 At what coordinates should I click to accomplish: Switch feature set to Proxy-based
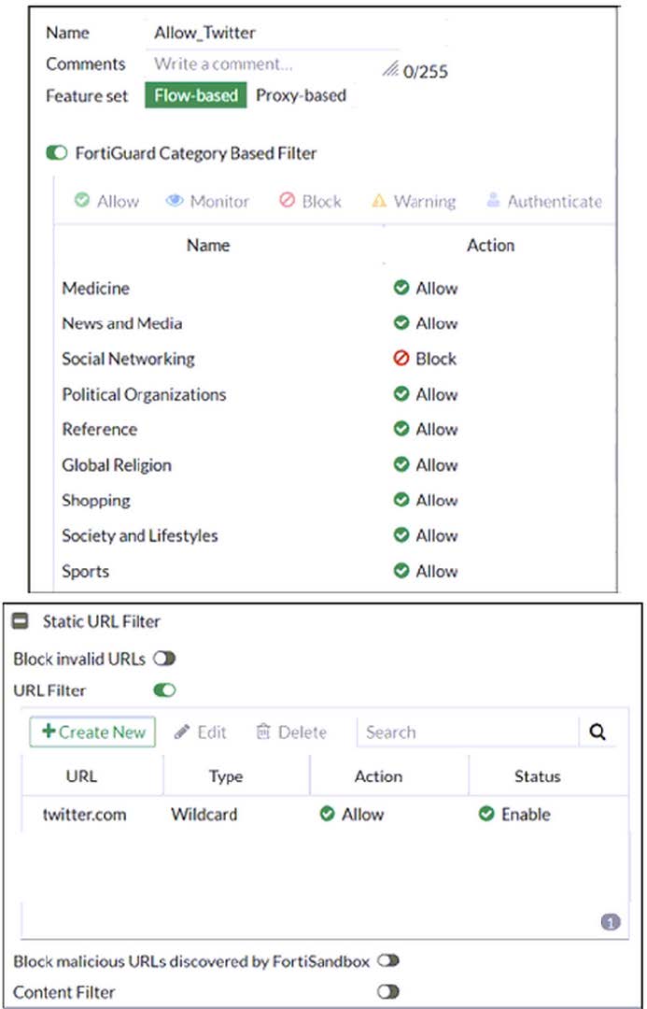point(301,95)
